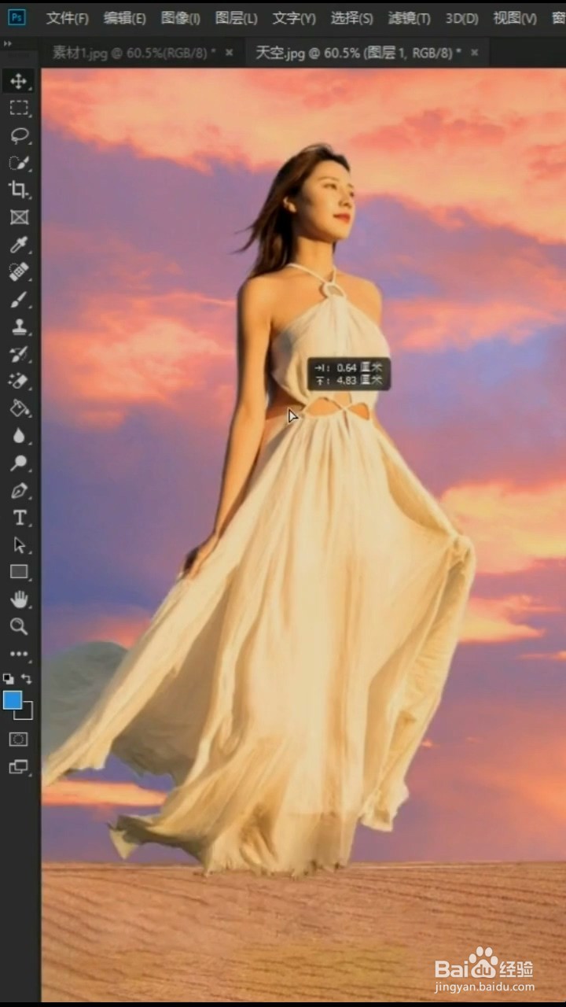The width and height of the screenshot is (566, 1007).
Task: Open the 3D(D) menu
Action: [x=462, y=18]
